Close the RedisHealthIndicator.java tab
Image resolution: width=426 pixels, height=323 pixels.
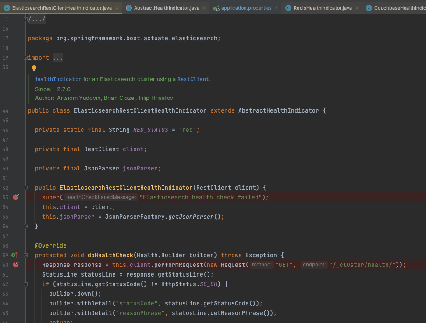pos(357,8)
